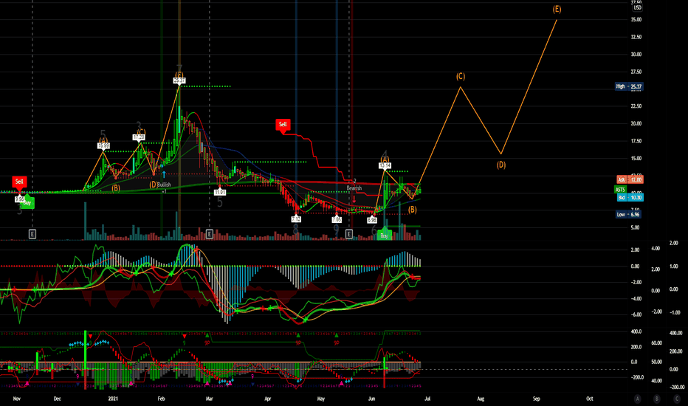The height and width of the screenshot is (406, 688).
Task: Click the Aug label on time axis
Action: pyautogui.click(x=481, y=399)
